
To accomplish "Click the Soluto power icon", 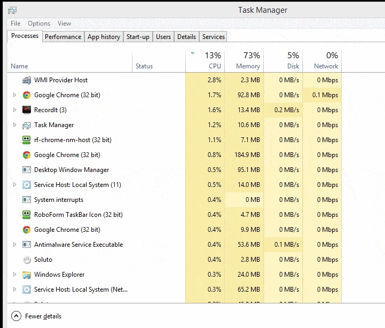I will [x=27, y=260].
